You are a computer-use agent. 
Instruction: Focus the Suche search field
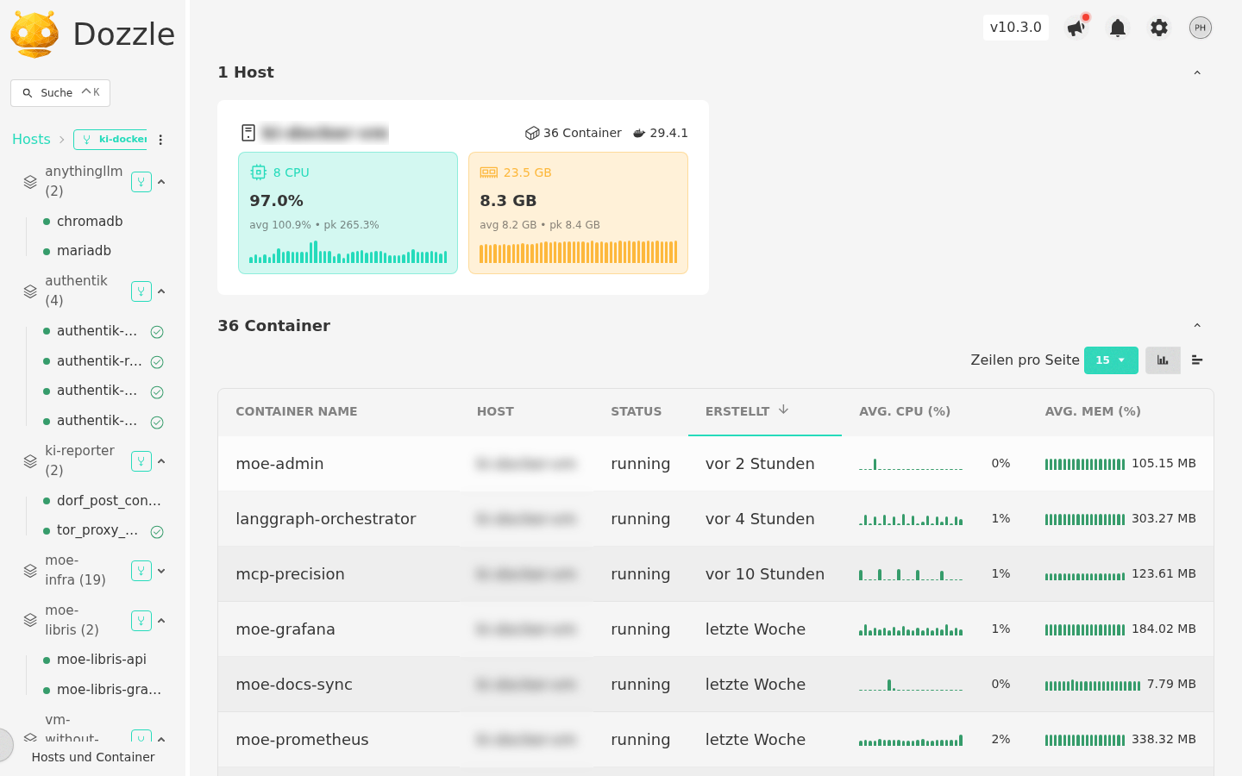[x=60, y=93]
